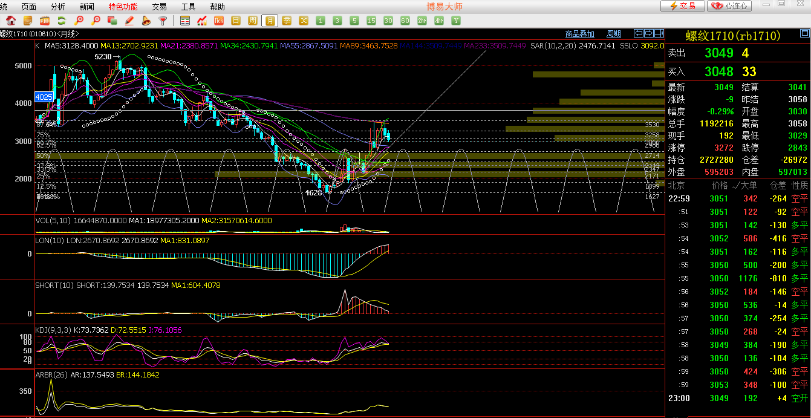Click the gold X period button

[304, 21]
